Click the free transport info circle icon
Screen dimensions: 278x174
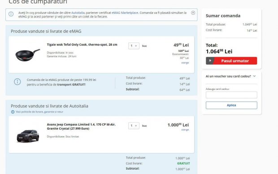click(17, 82)
